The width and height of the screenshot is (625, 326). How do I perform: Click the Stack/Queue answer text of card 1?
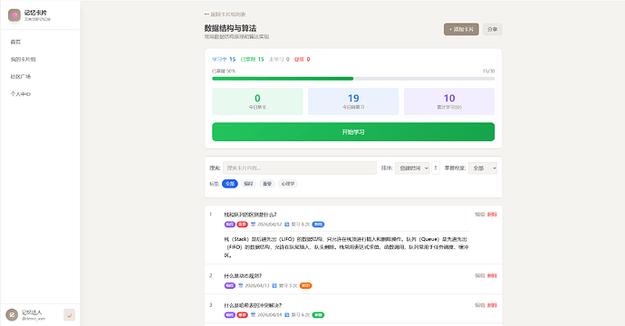coord(347,247)
